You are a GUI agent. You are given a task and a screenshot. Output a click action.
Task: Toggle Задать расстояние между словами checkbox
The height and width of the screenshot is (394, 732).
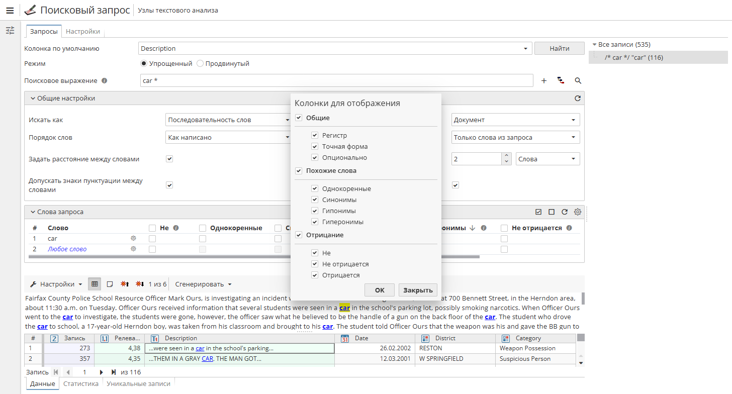169,159
